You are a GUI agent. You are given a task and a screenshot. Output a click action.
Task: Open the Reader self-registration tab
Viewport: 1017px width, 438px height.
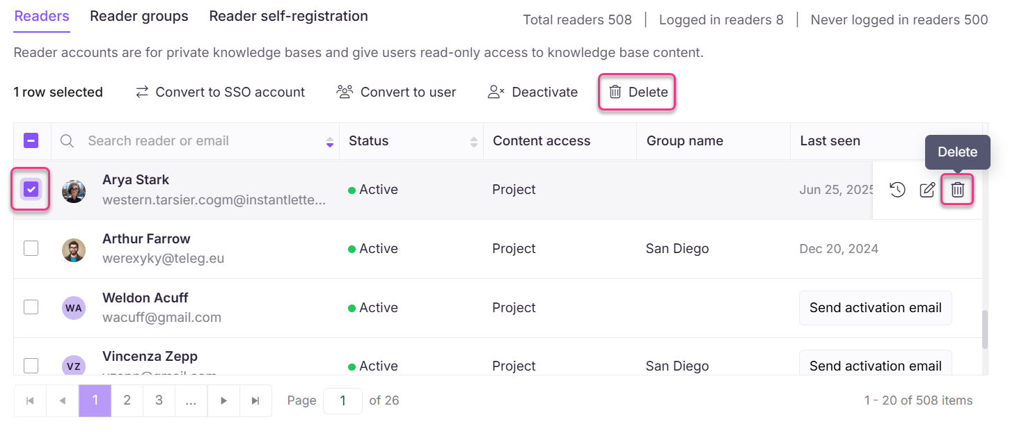click(288, 15)
